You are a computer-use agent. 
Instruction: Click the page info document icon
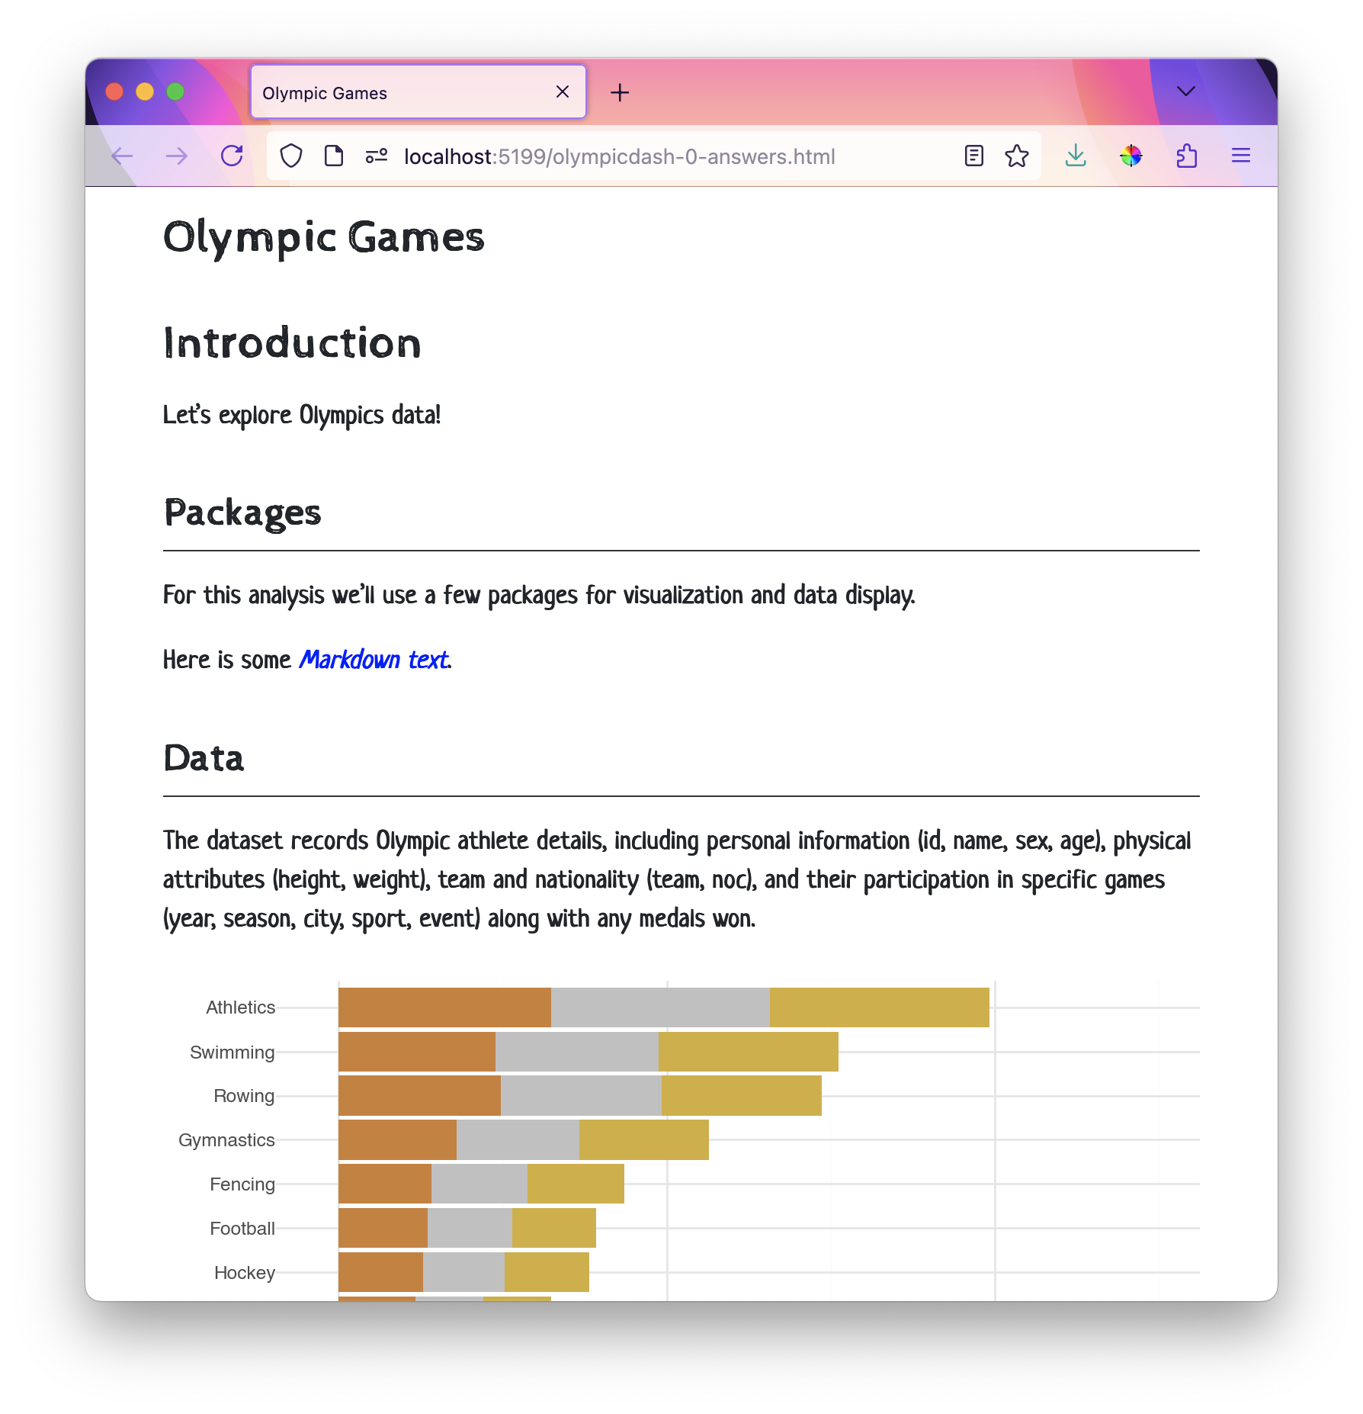(x=334, y=156)
